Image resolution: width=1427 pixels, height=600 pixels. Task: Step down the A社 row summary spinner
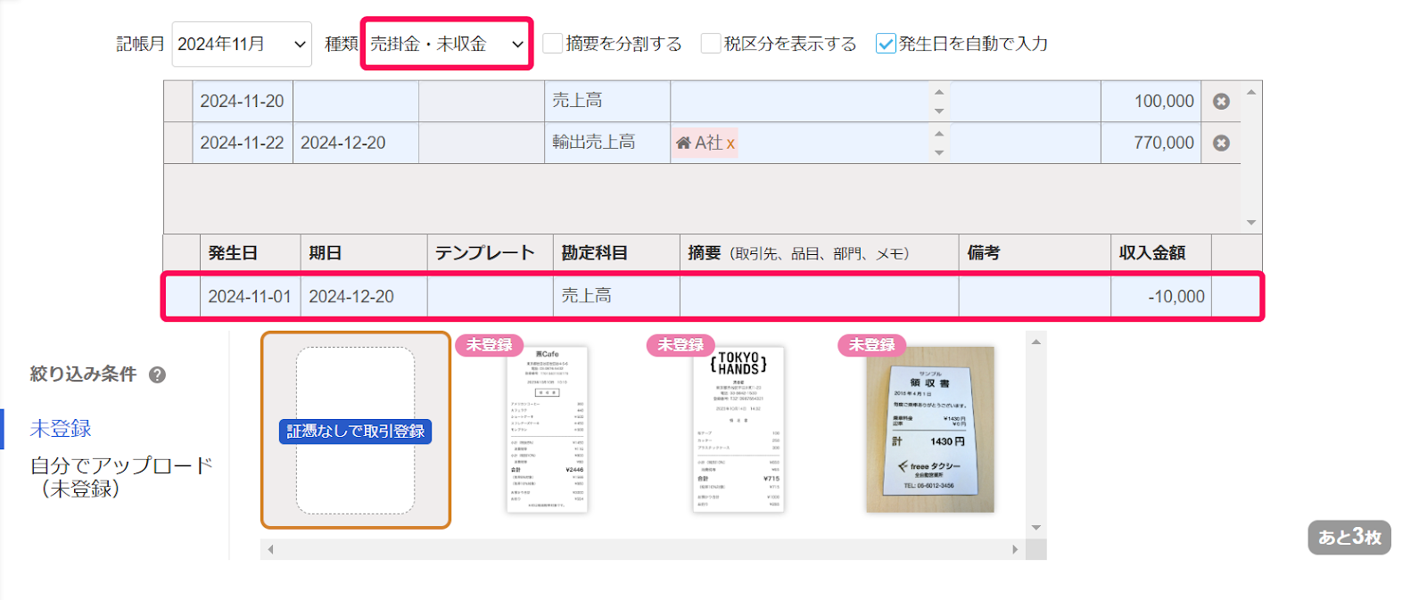[939, 152]
